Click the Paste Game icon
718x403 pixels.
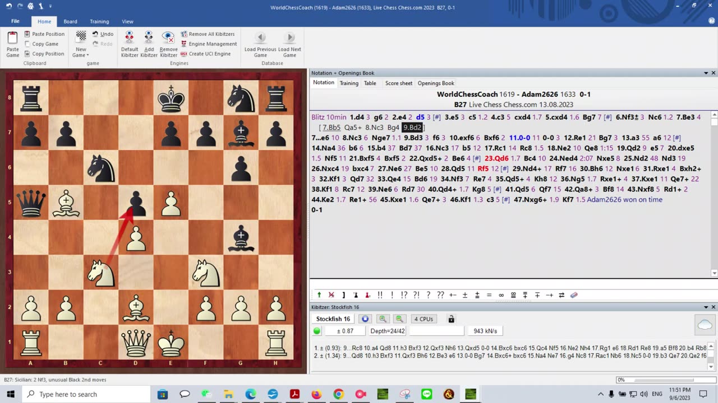tap(12, 44)
